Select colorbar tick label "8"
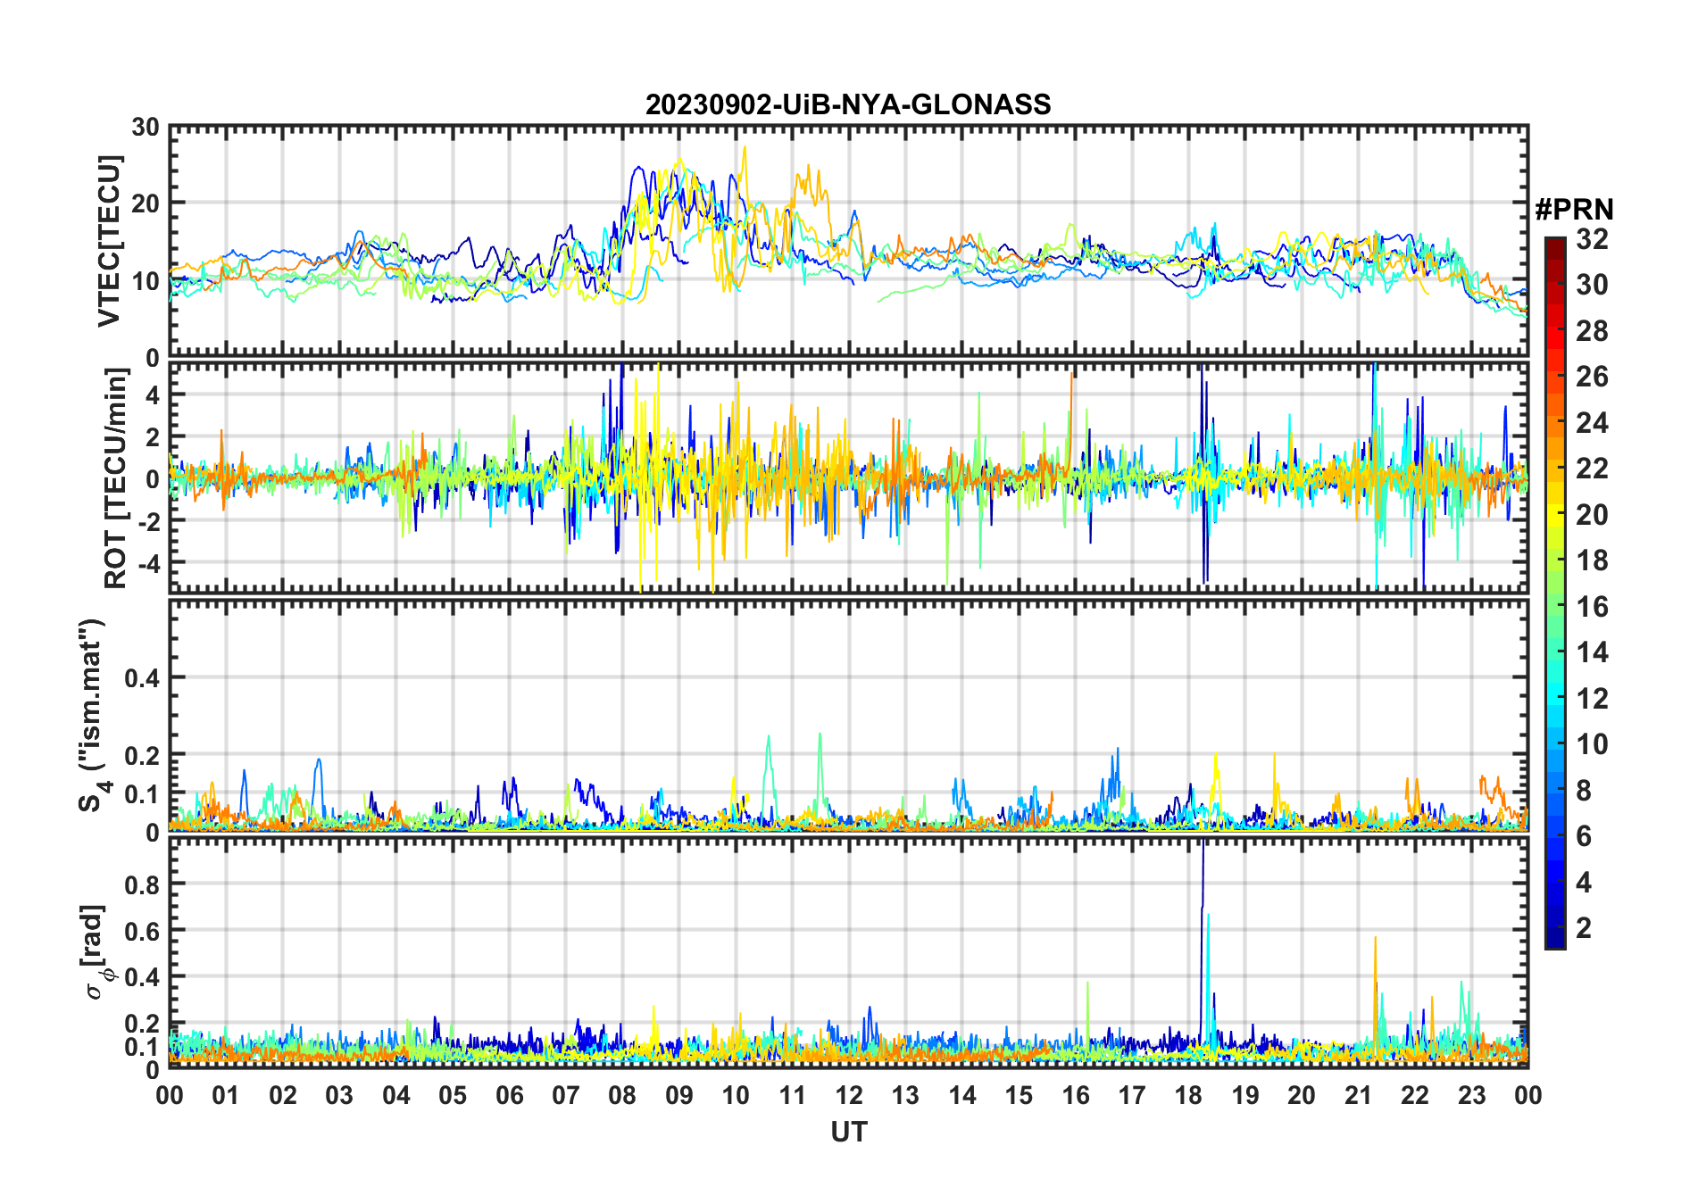1698x1187 pixels. click(x=1585, y=790)
